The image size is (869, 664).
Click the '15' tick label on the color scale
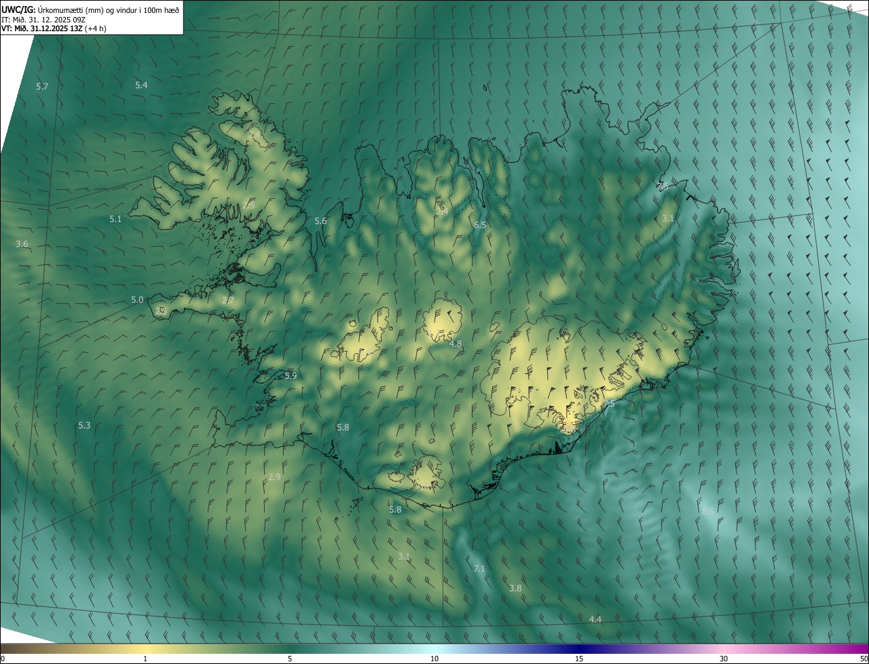coord(579,659)
